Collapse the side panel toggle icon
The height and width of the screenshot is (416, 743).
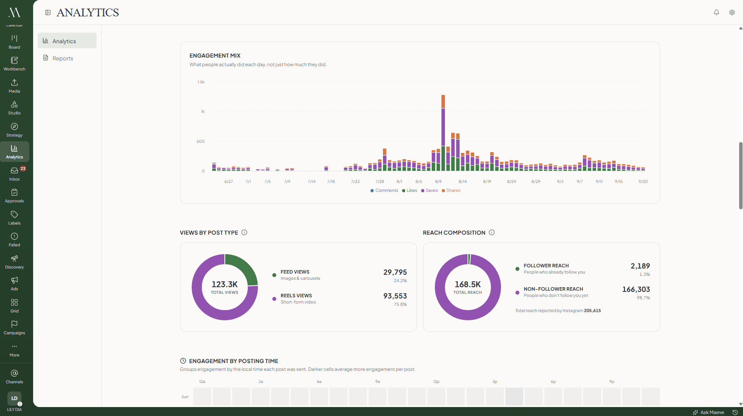tap(48, 12)
